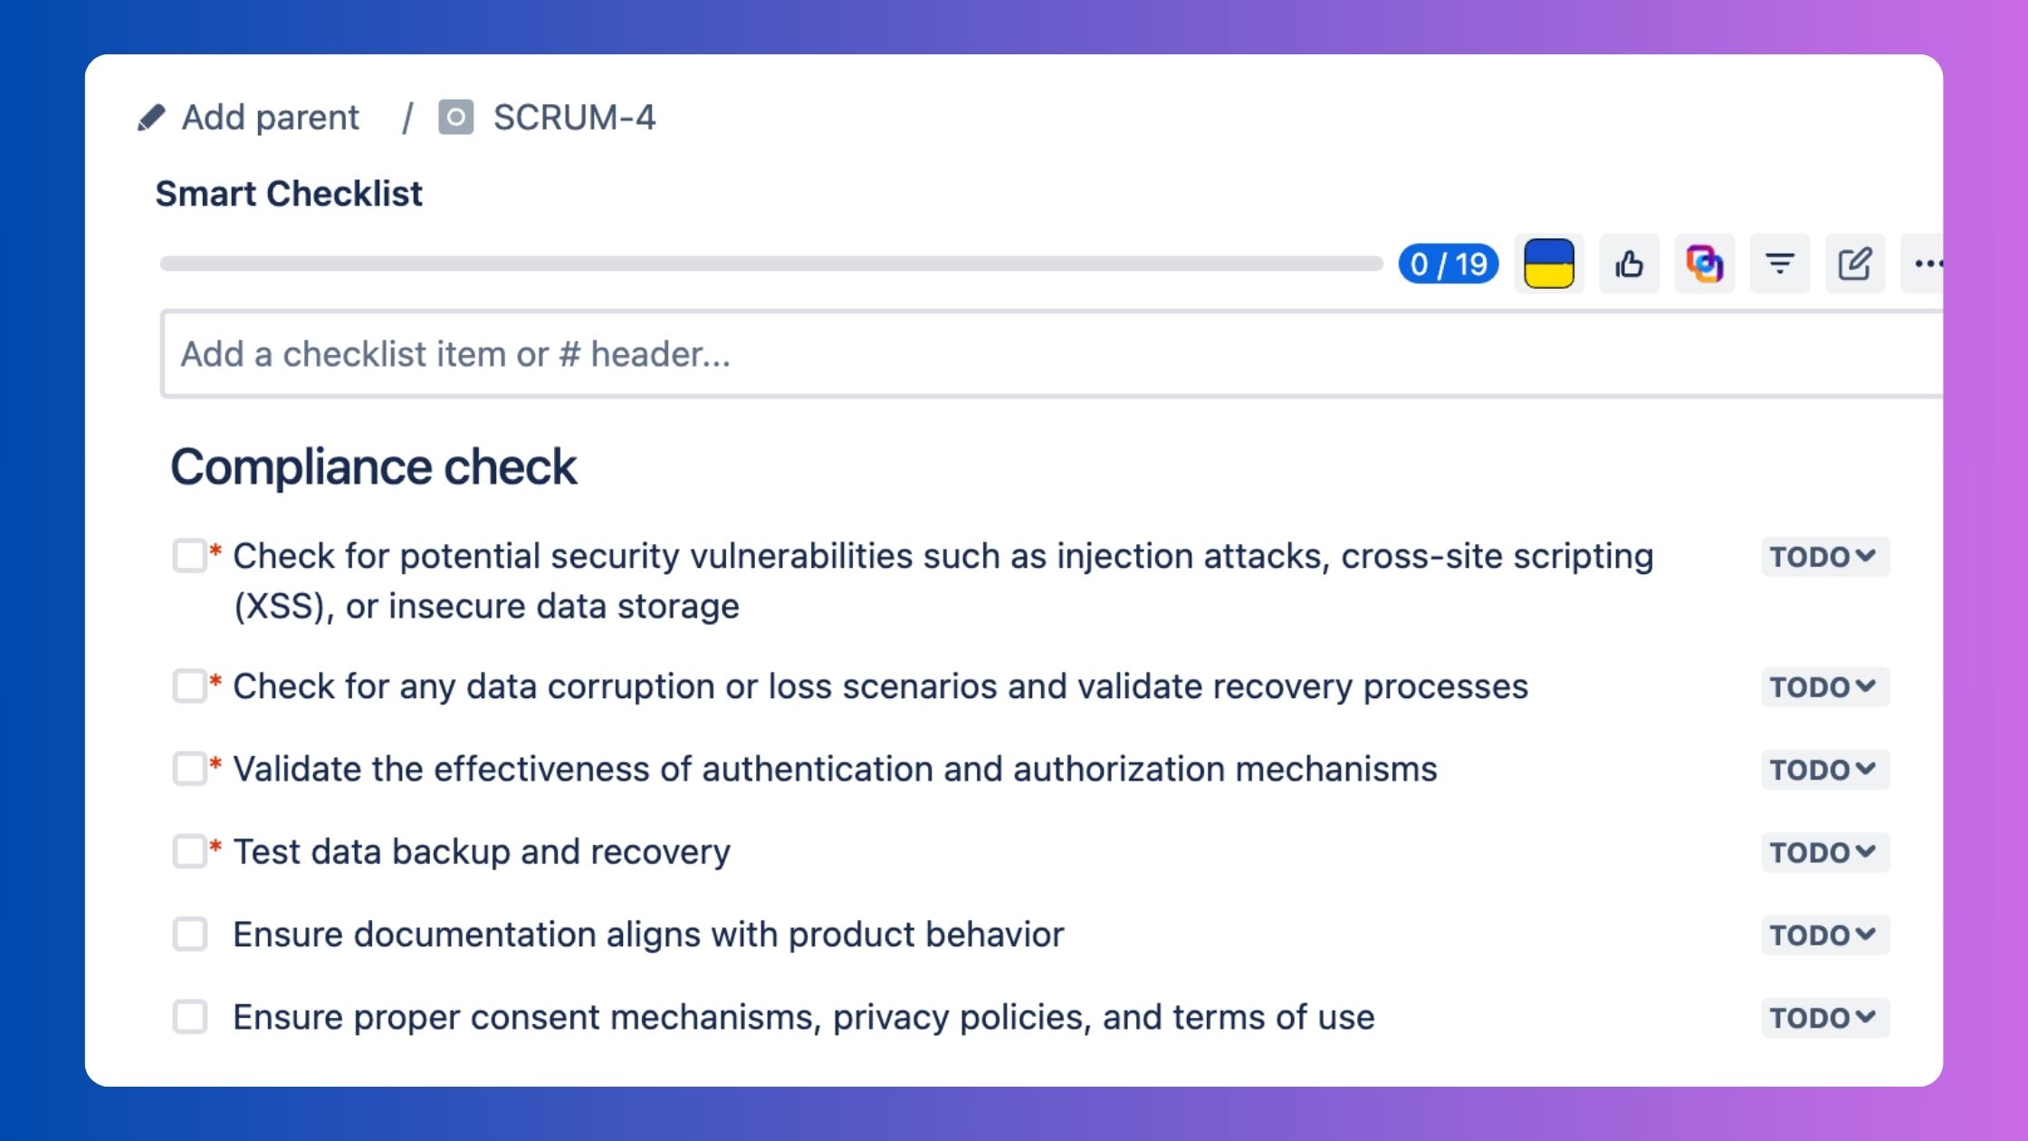Check the security vulnerabilities checklist item
The height and width of the screenshot is (1141, 2028).
(190, 555)
